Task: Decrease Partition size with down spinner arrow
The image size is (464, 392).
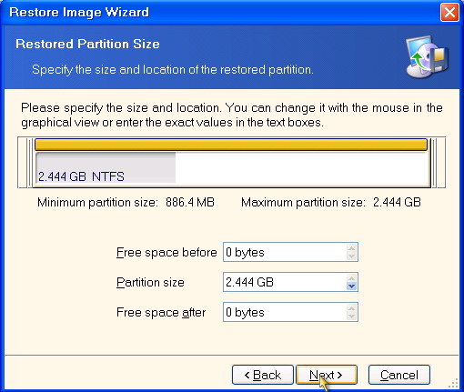Action: point(351,286)
